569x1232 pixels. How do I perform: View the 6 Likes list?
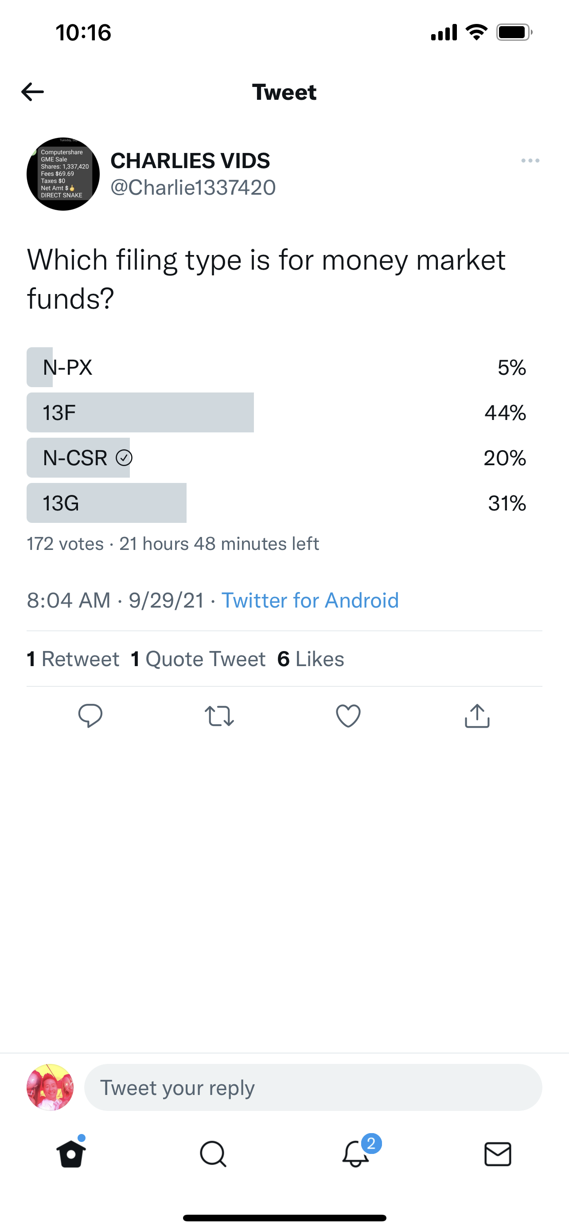(311, 659)
